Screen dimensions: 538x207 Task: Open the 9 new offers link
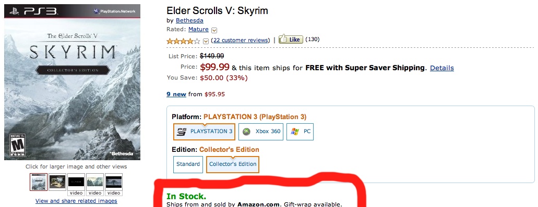[176, 94]
